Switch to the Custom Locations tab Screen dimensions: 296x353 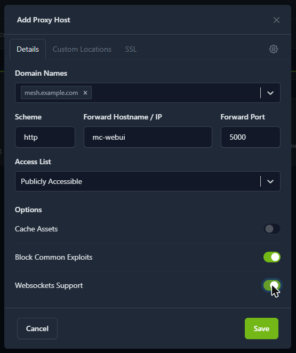pos(82,49)
